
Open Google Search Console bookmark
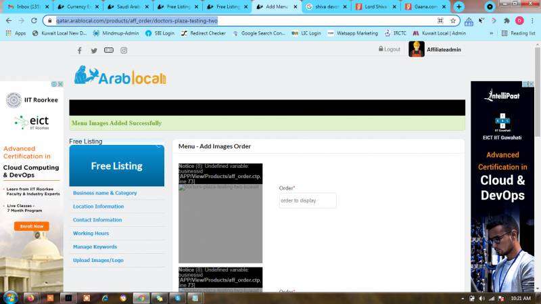coord(259,33)
